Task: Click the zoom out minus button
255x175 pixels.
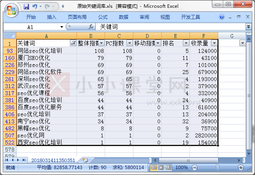Action: coord(195,168)
